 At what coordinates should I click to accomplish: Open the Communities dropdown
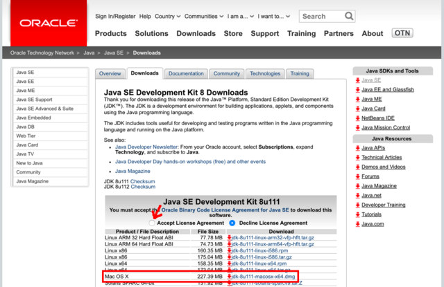click(x=204, y=17)
